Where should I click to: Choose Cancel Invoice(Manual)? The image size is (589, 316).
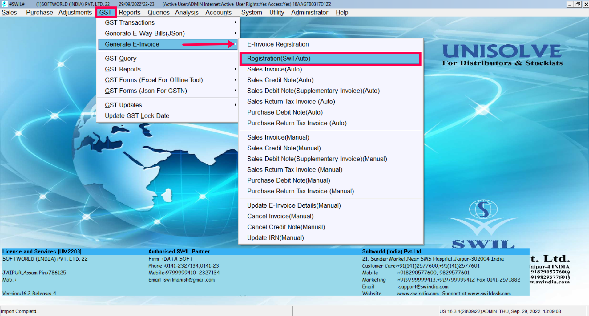(x=331, y=216)
